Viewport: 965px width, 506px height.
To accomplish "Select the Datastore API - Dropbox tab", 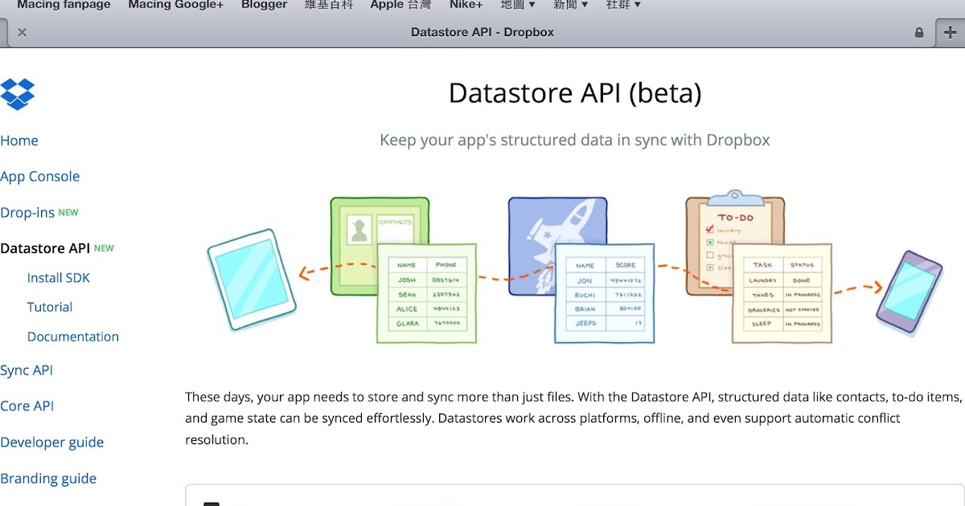I will pos(482,33).
